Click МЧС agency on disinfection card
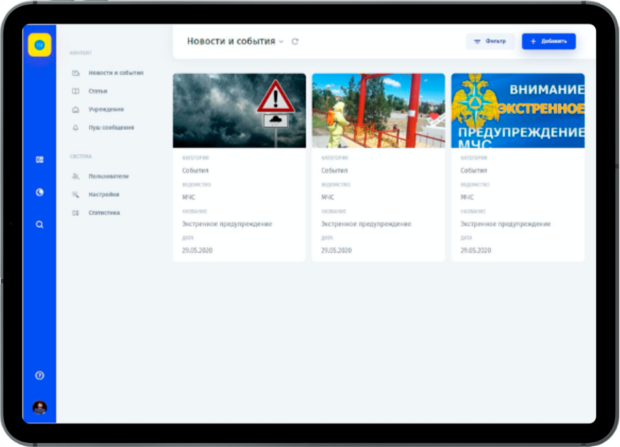Screen dimensions: 620x447 [x=327, y=197]
